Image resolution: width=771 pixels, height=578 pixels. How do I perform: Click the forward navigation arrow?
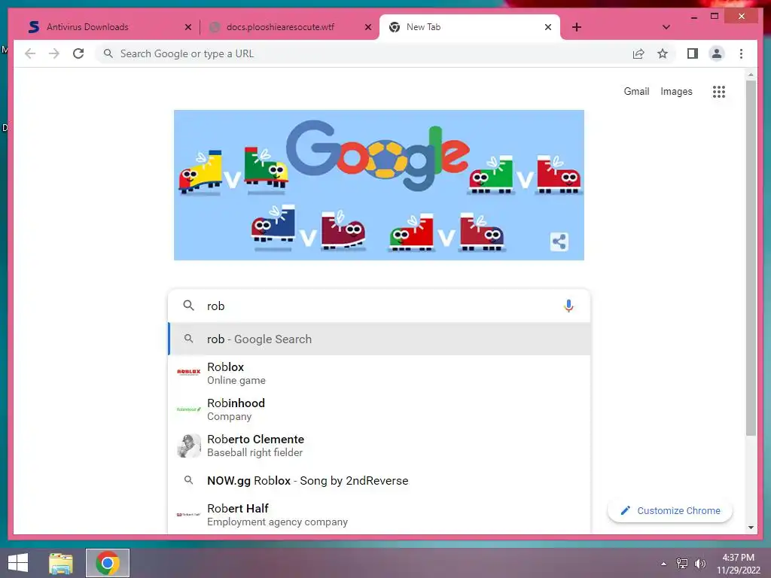click(54, 53)
